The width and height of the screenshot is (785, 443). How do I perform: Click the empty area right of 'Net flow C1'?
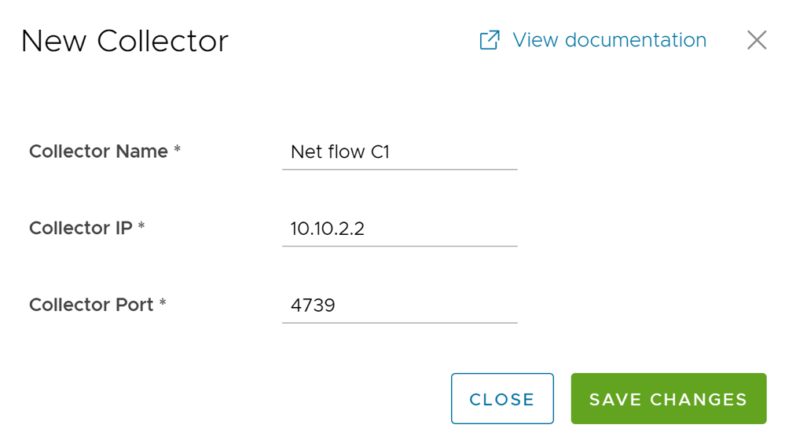456,152
